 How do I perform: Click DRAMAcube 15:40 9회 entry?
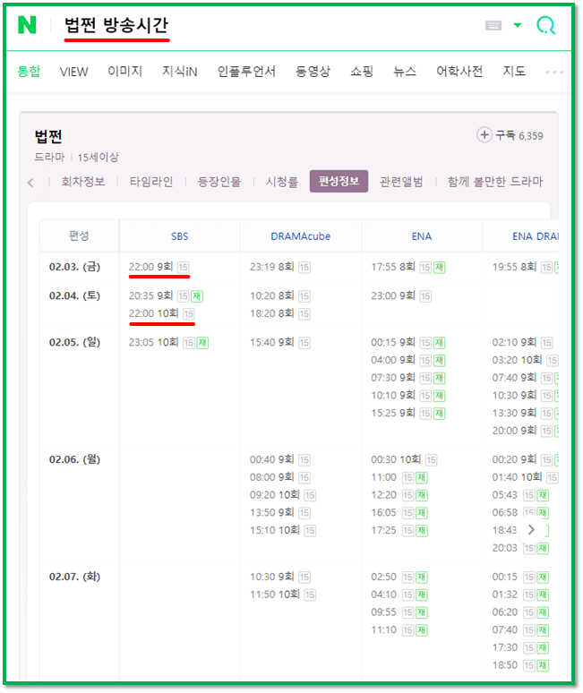[x=279, y=343]
